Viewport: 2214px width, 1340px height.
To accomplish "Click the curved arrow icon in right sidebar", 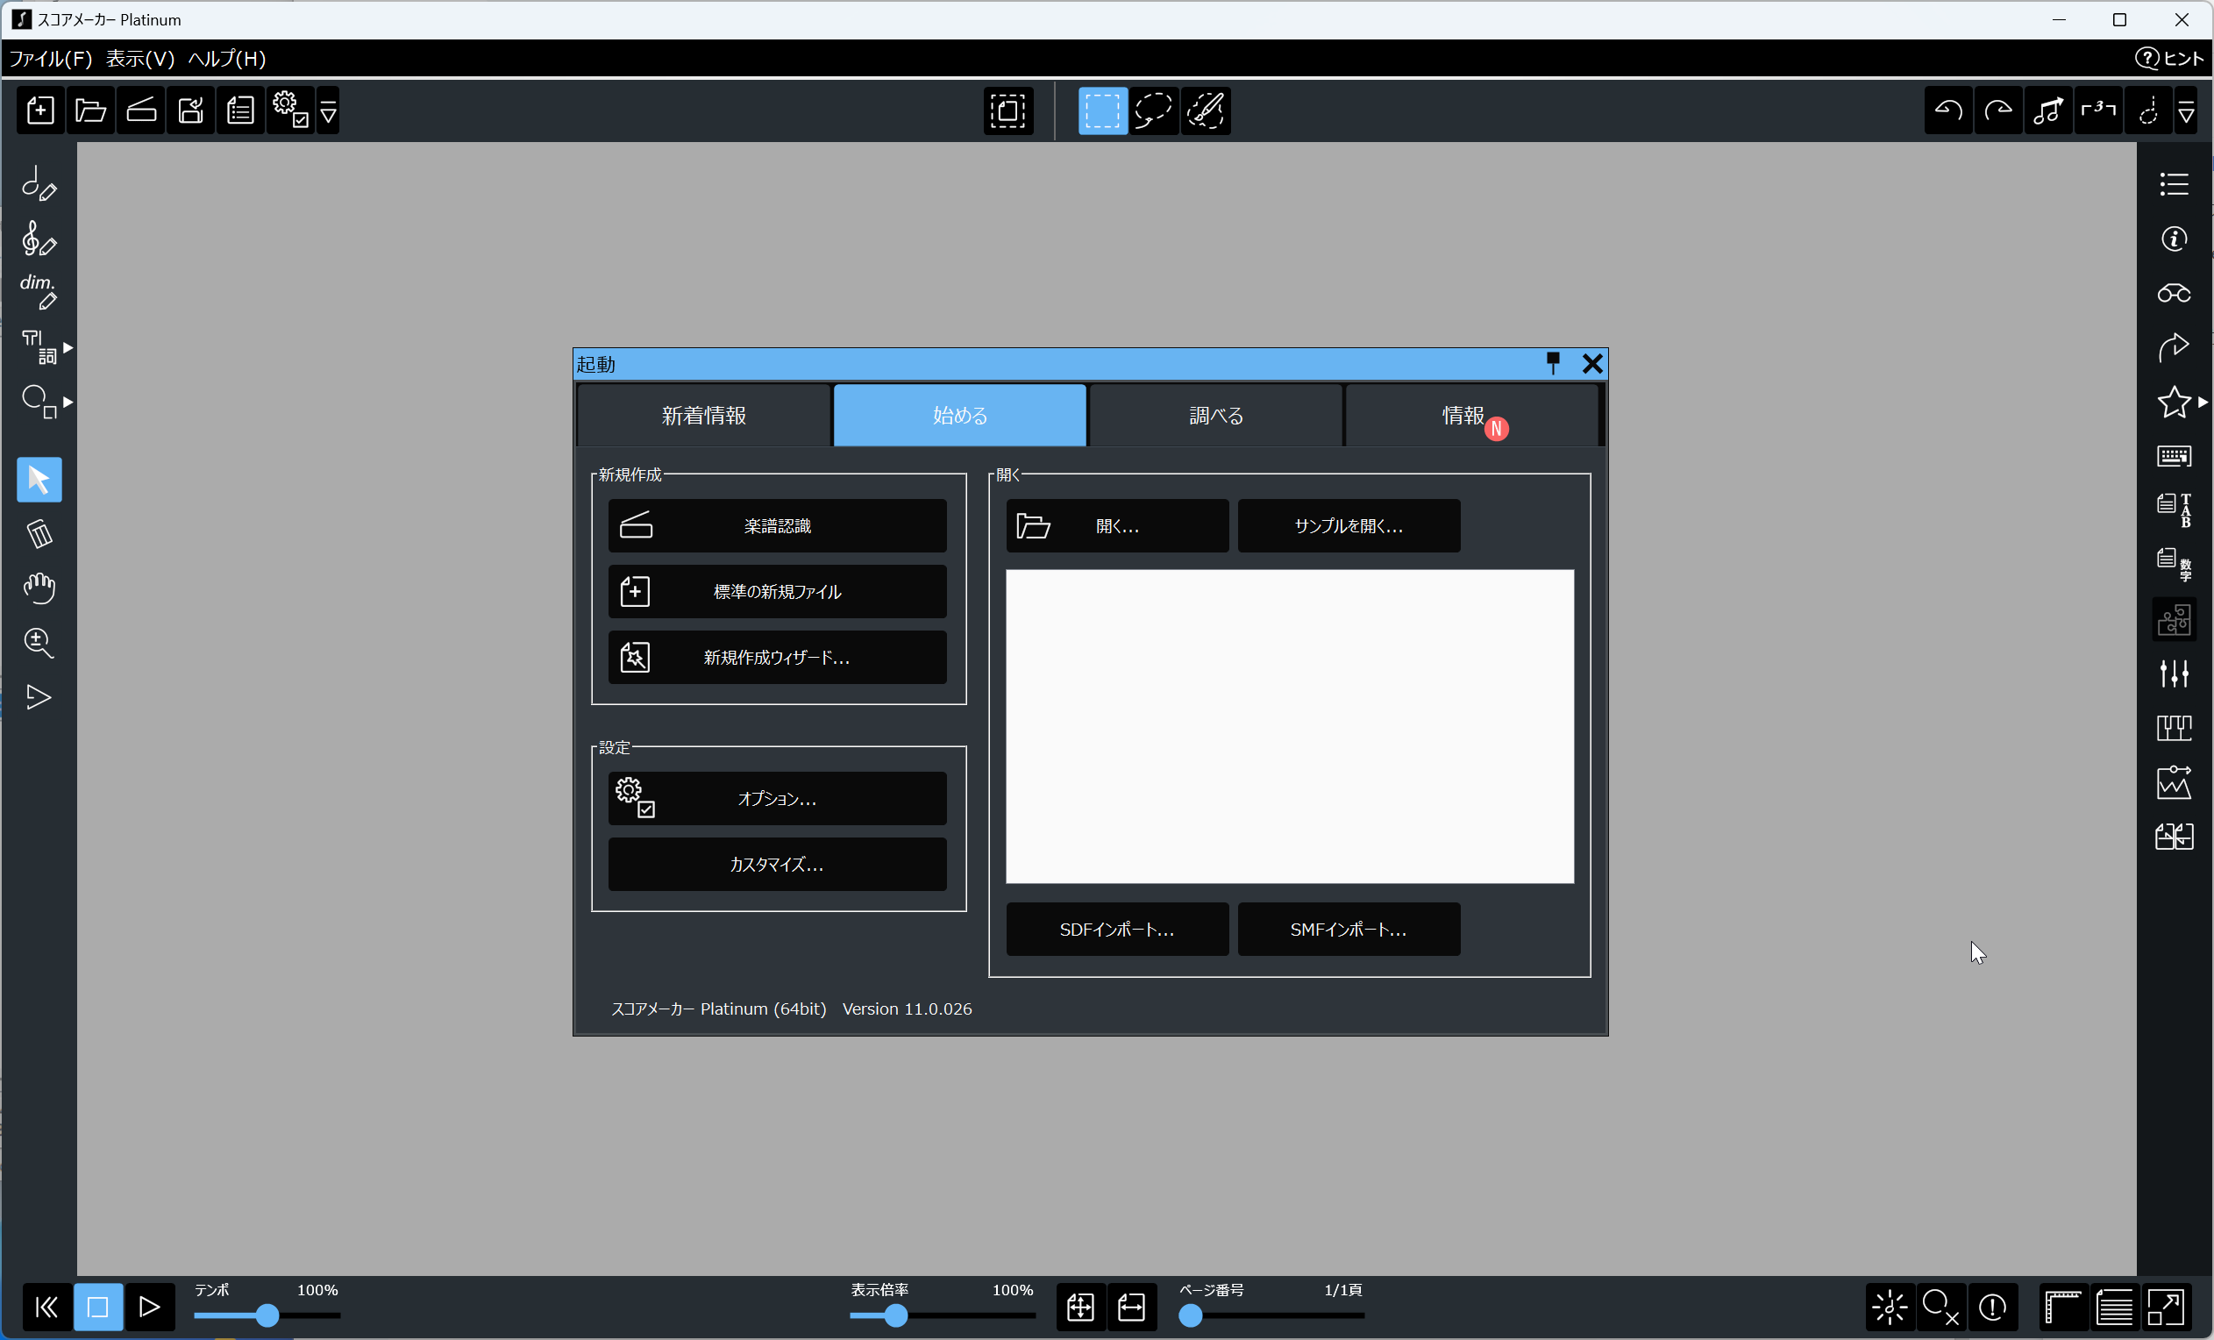I will click(x=2174, y=348).
